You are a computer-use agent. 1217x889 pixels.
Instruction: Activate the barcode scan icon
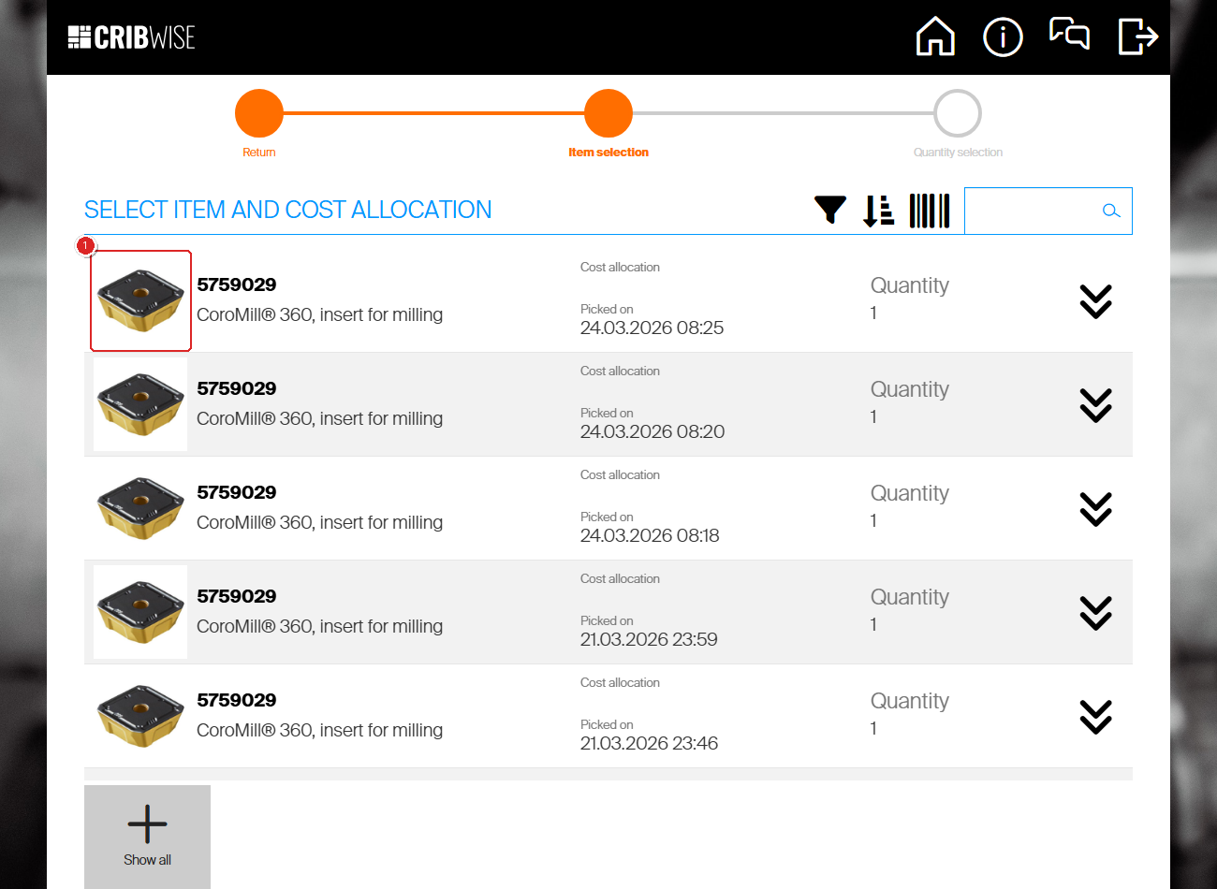[930, 211]
